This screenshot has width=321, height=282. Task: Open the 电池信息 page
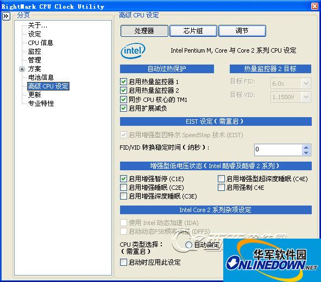(41, 78)
